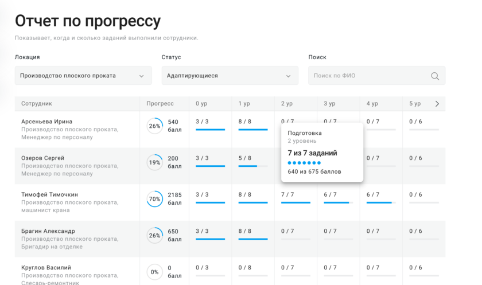The width and height of the screenshot is (482, 285).
Task: Open employee Круглов Василий
Action: click(x=46, y=268)
